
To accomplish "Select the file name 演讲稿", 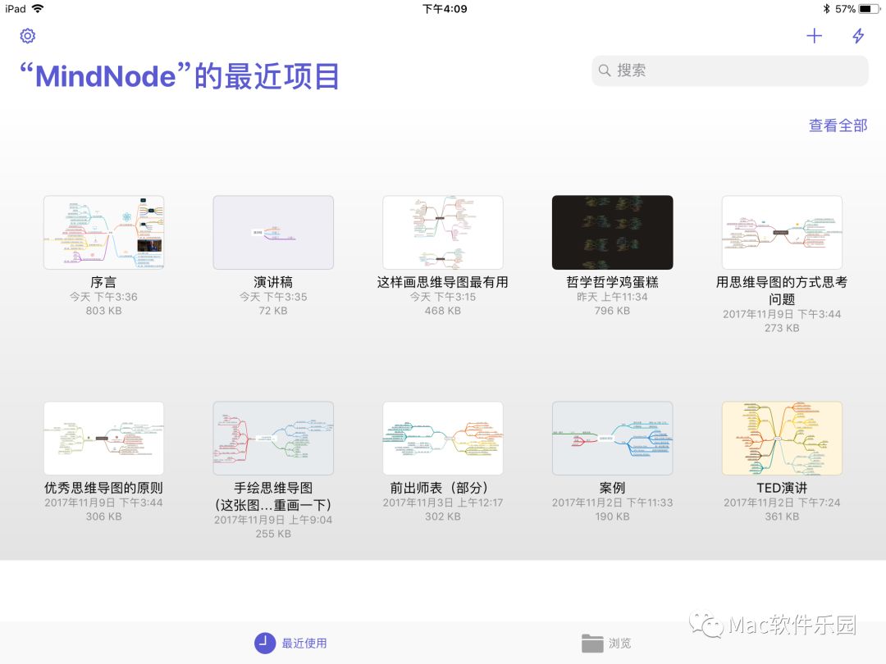I will (273, 282).
